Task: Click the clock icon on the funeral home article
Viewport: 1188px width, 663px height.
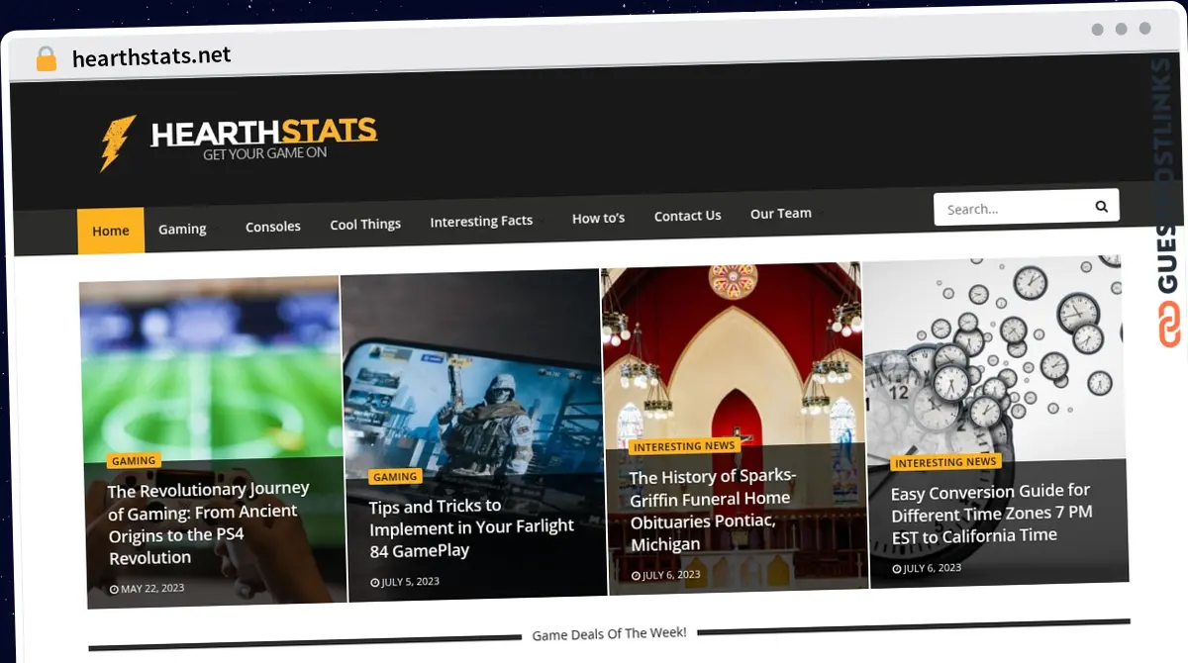Action: point(635,574)
